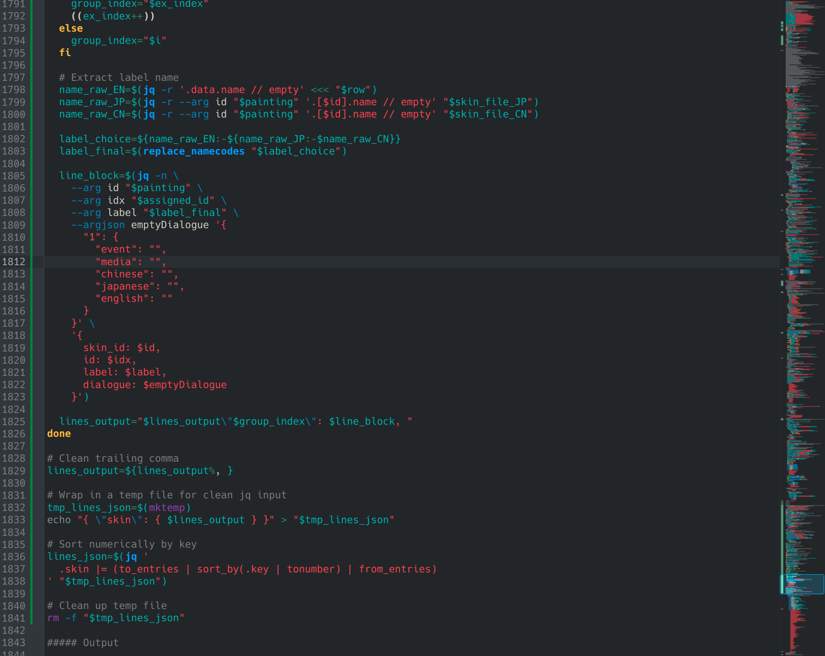The height and width of the screenshot is (656, 825).
Task: Click '"$assigned_id"' on line 1807
Action: pos(173,200)
